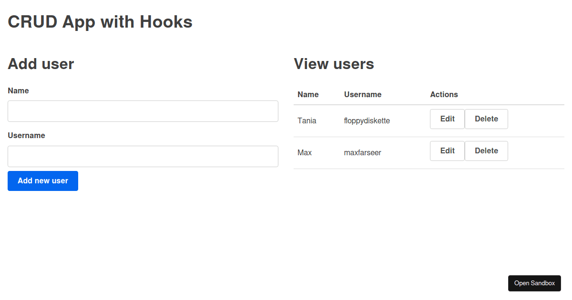Screen dimensions: 572x300
Task: Edit the user Max
Action: 447,150
